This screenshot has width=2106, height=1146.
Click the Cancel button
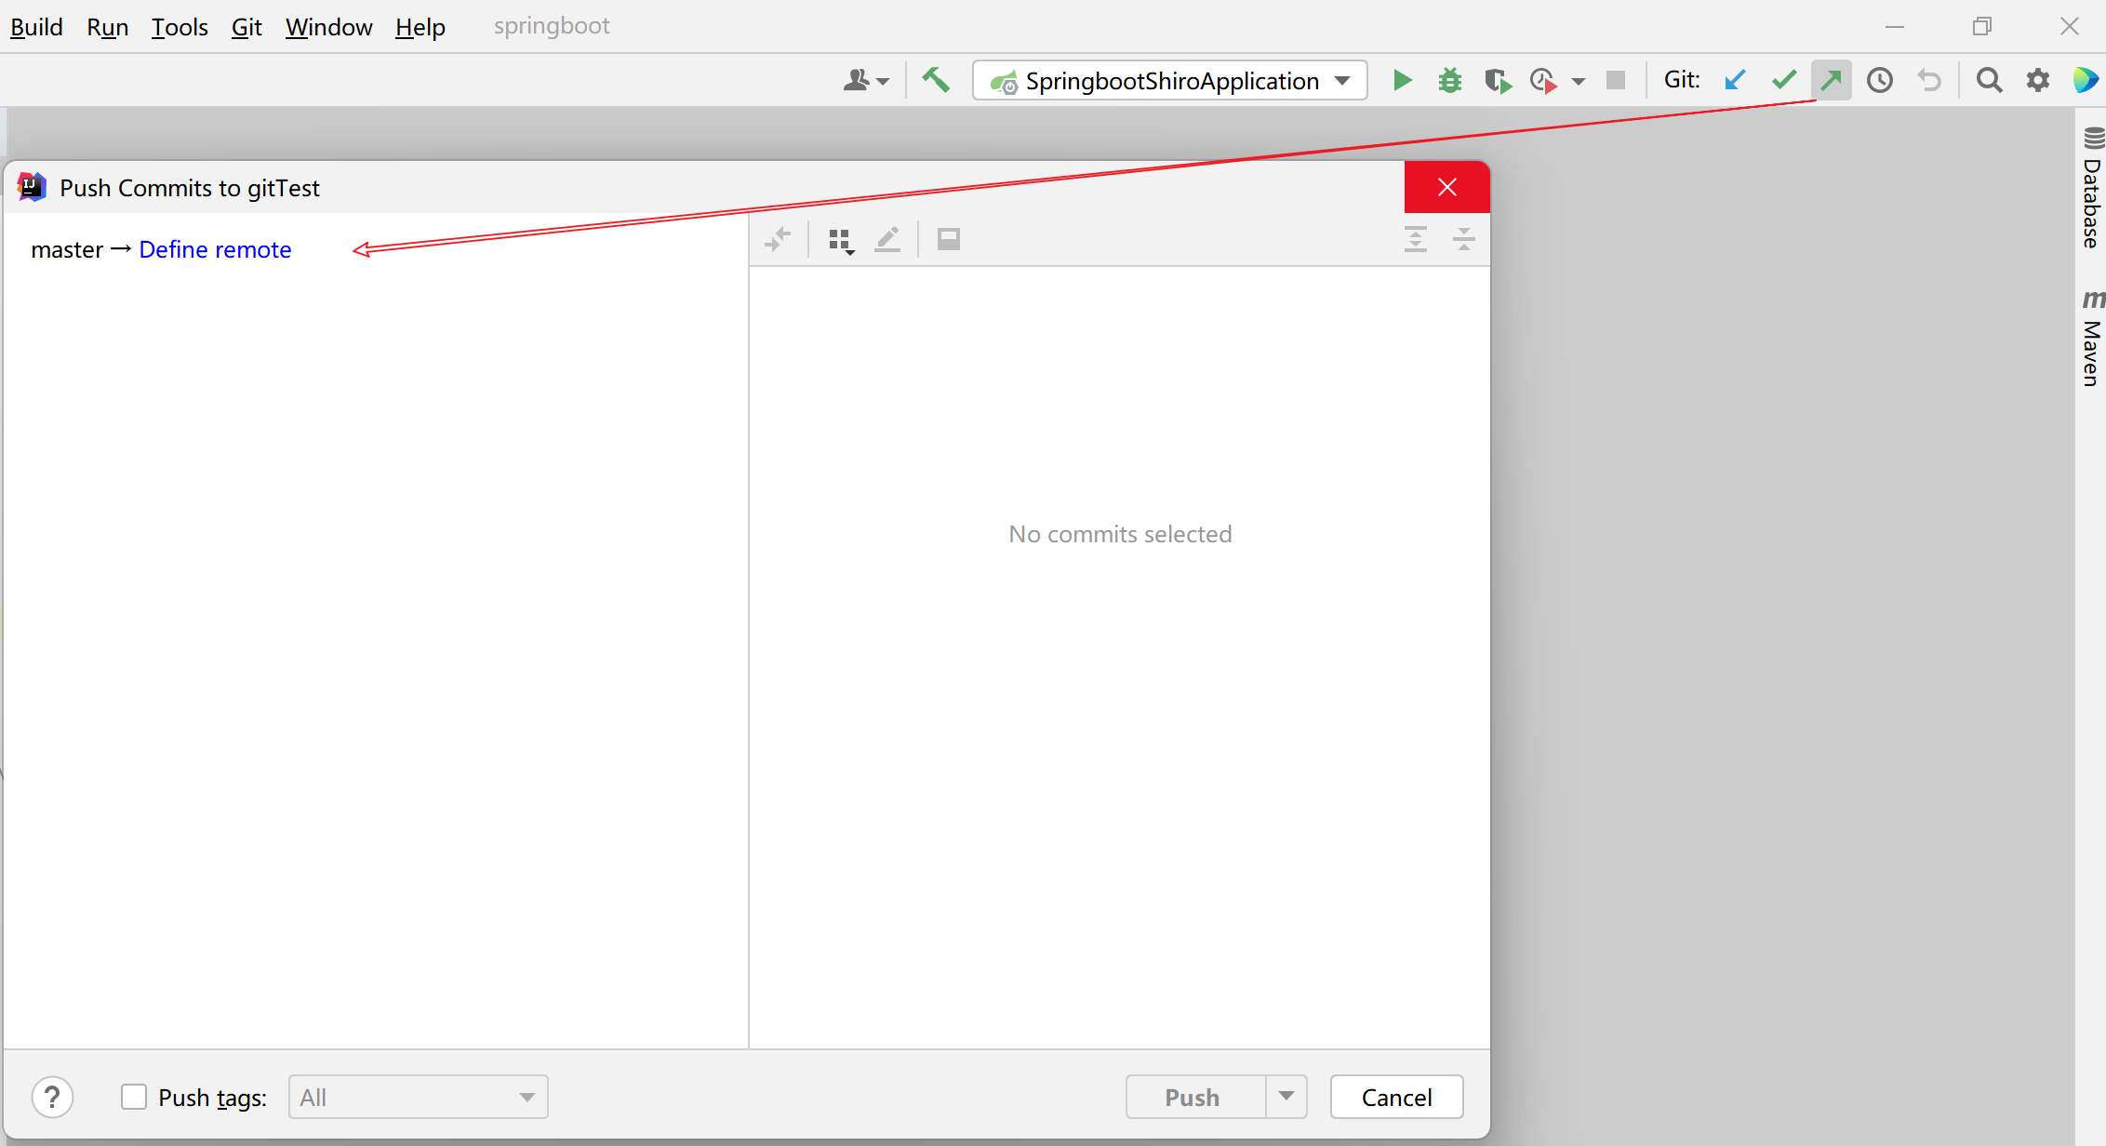point(1396,1097)
